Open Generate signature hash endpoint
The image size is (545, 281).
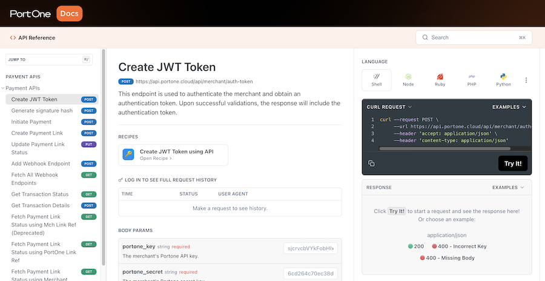(52, 111)
